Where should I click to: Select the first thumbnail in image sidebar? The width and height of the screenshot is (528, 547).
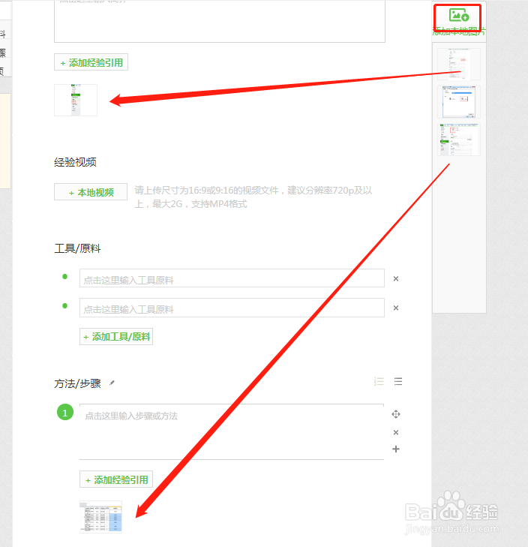click(x=459, y=65)
